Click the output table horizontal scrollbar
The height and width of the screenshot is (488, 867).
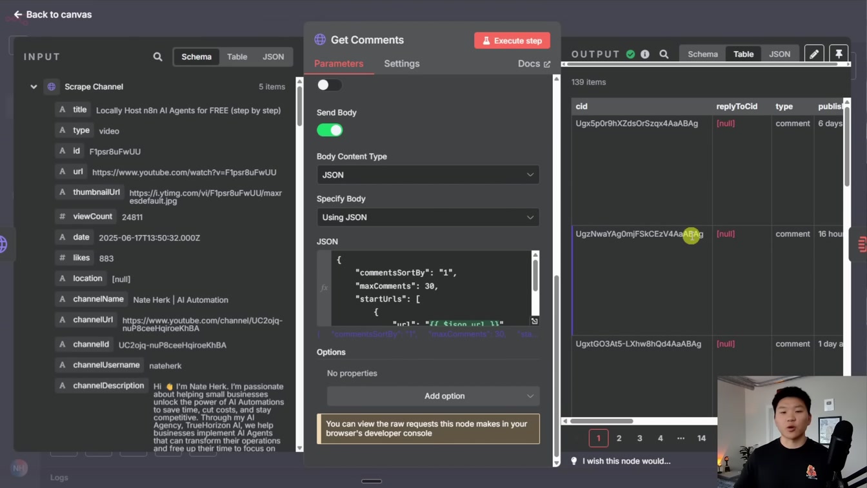(x=601, y=421)
